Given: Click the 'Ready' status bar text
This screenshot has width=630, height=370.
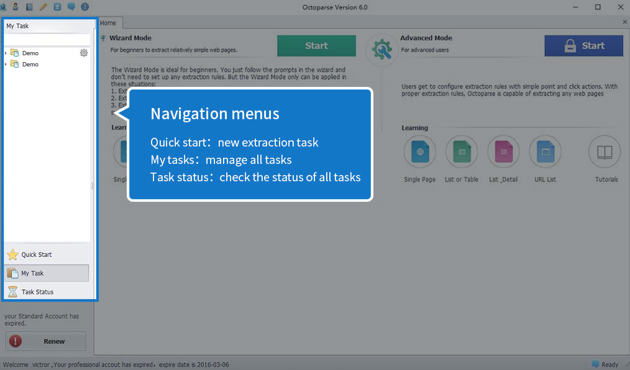Looking at the screenshot, I should point(609,364).
